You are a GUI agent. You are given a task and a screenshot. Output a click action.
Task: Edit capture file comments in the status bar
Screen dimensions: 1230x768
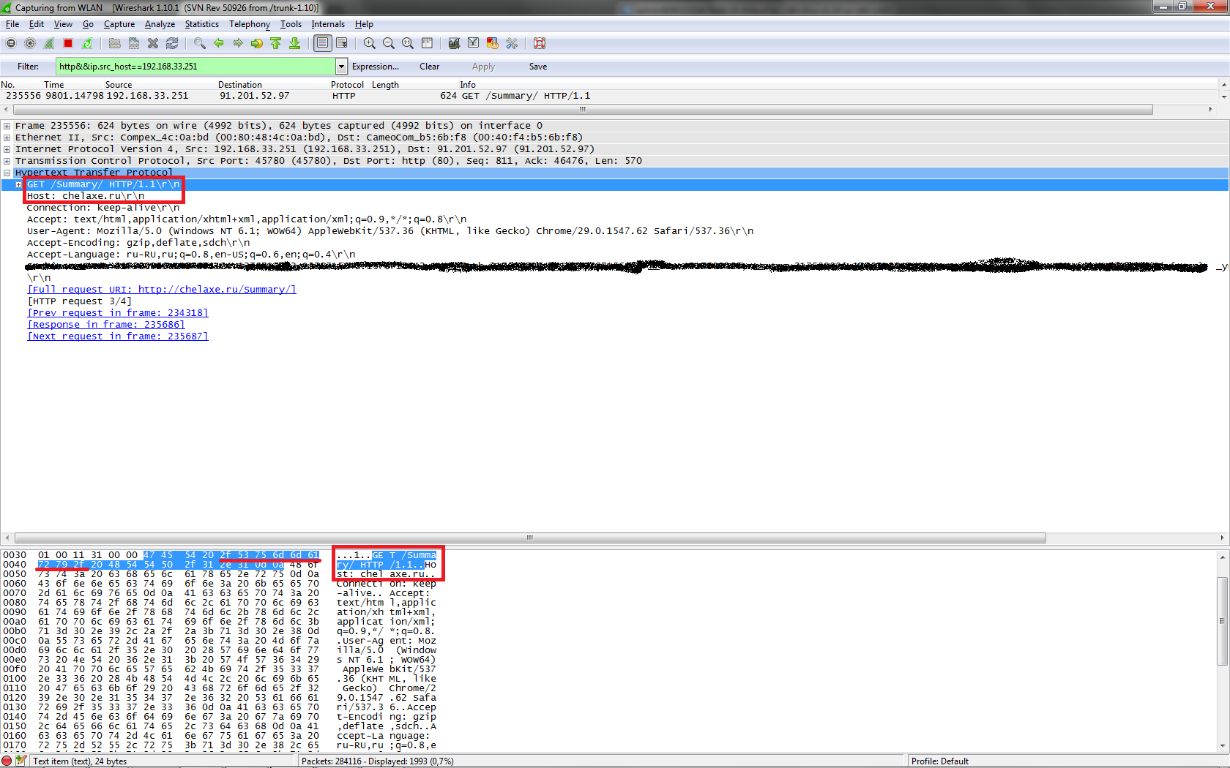(20, 761)
